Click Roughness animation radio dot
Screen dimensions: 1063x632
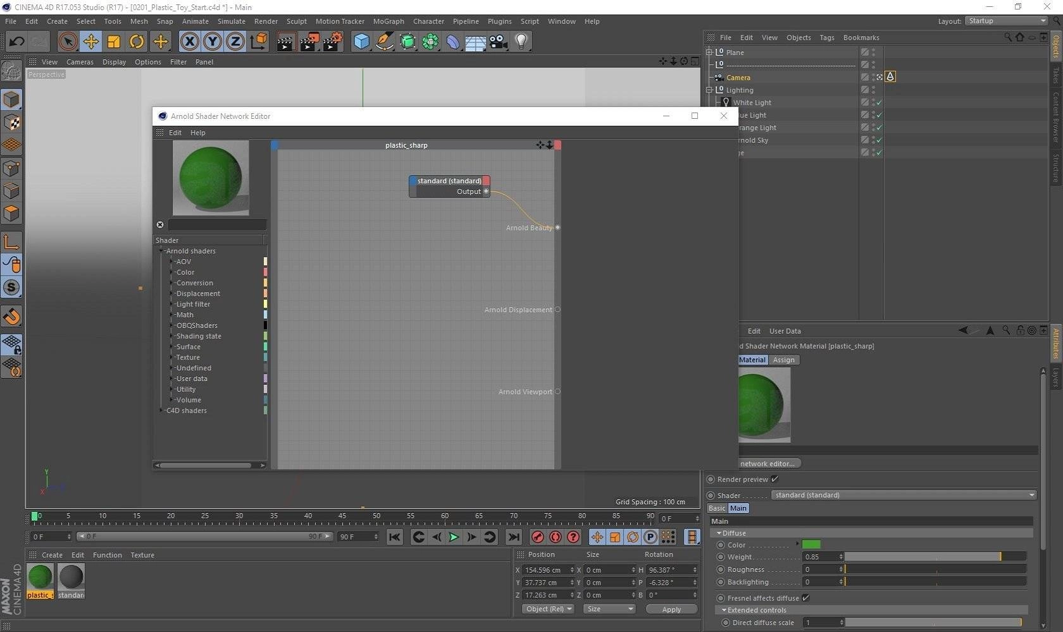click(x=721, y=569)
